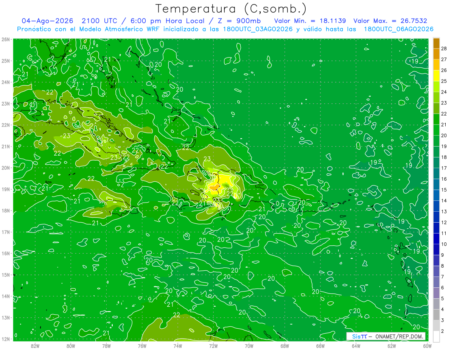Select the date text "04-Ago-2026"
Screen dimensions: 454x351
tap(47, 21)
